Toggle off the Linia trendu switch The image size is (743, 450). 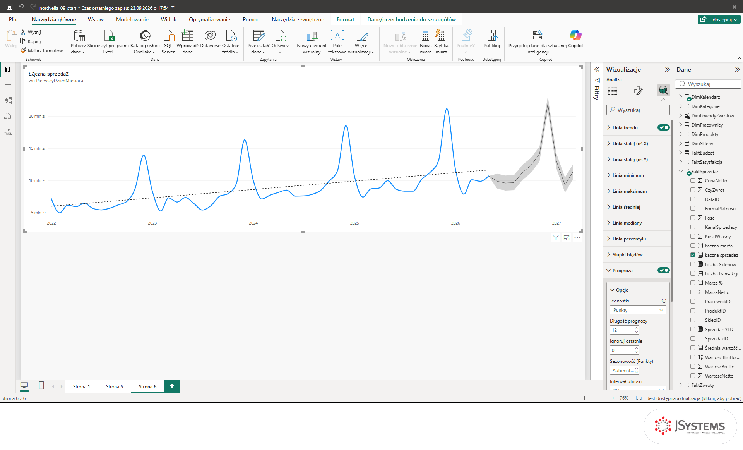pos(663,127)
